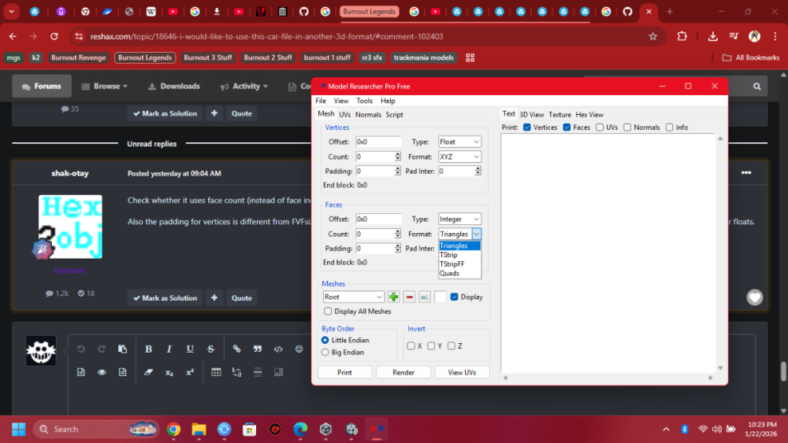Undo last edit in reply editor
Screen dimensions: 788x443
[81, 349]
